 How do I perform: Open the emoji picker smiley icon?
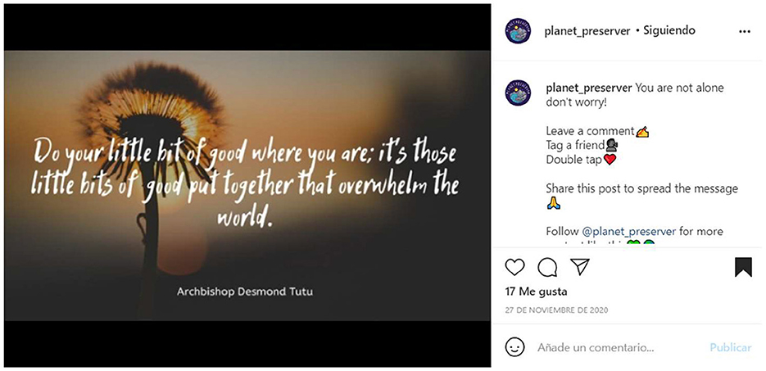[x=514, y=347]
